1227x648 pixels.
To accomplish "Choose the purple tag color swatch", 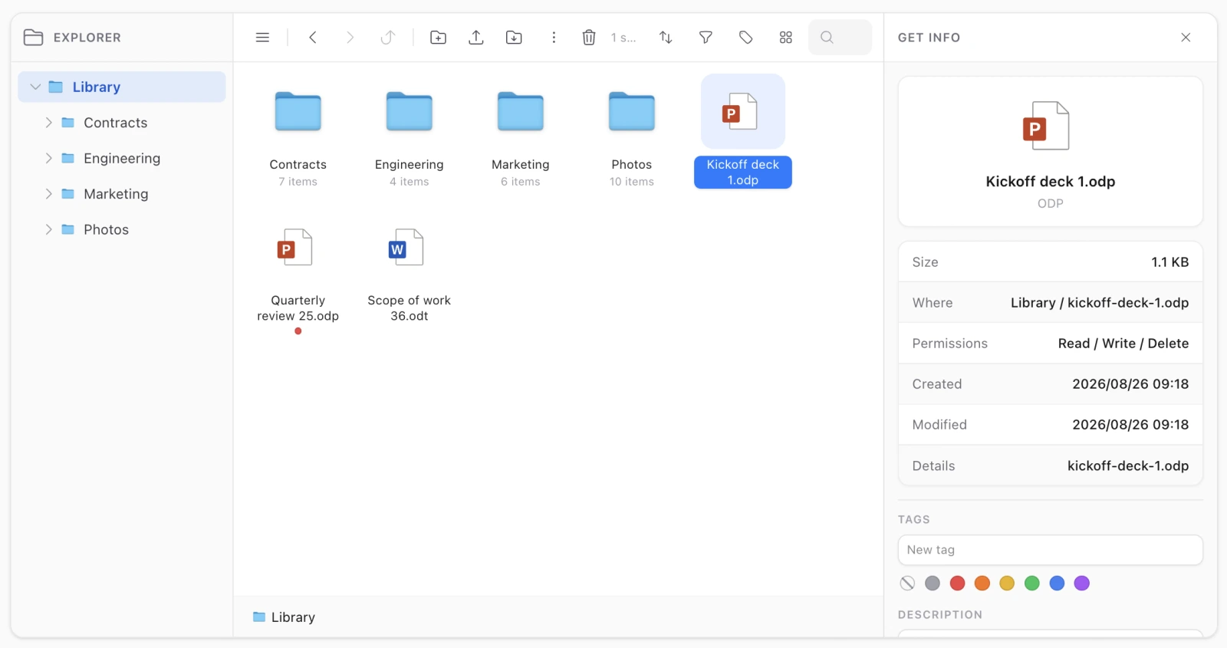I will click(1082, 584).
